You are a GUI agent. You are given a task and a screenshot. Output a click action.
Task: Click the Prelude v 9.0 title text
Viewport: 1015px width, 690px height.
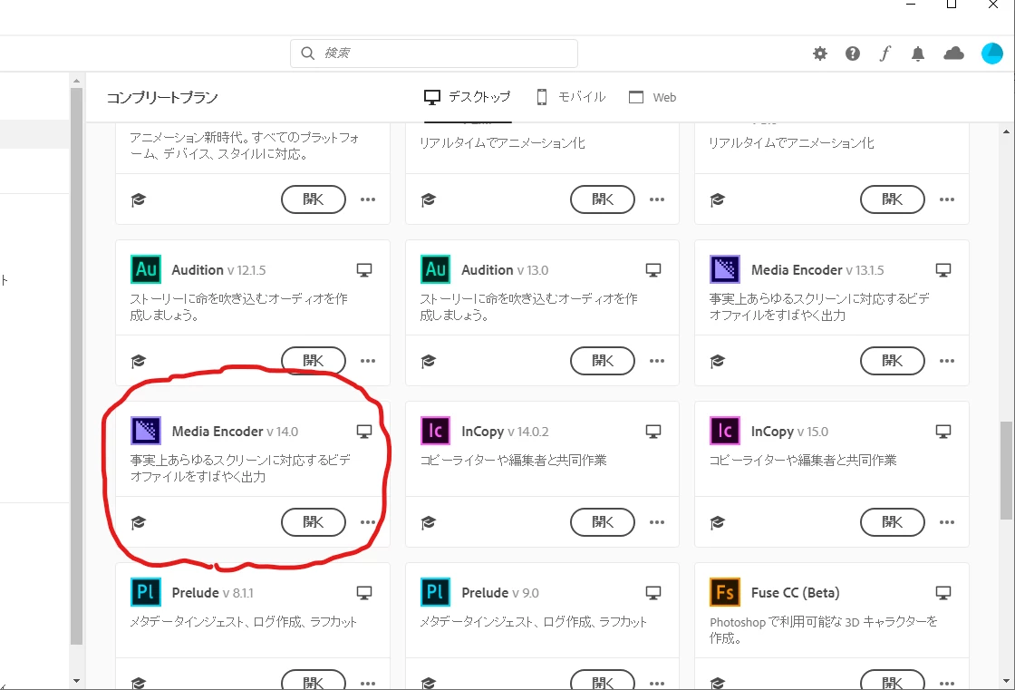499,593
